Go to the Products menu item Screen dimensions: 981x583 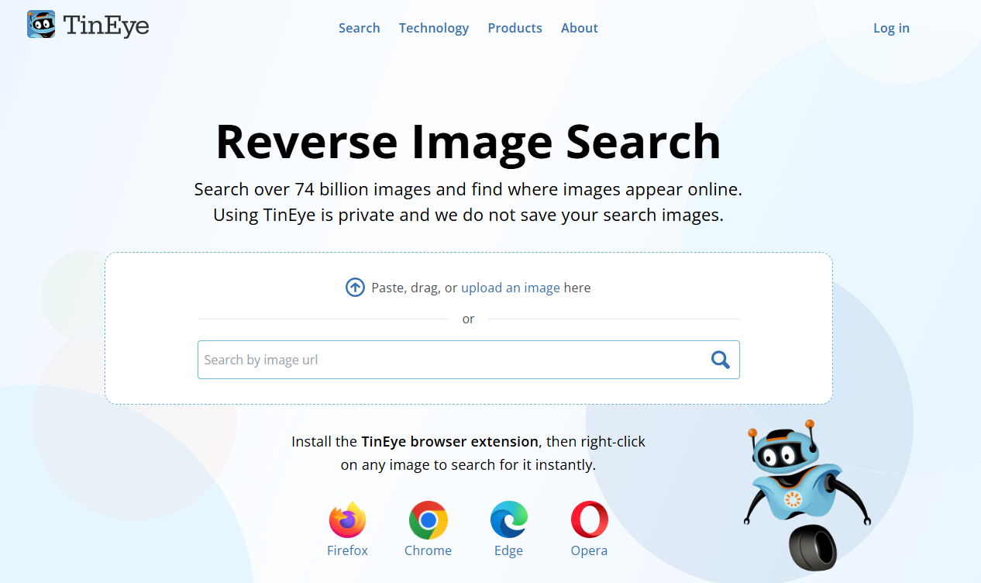515,28
